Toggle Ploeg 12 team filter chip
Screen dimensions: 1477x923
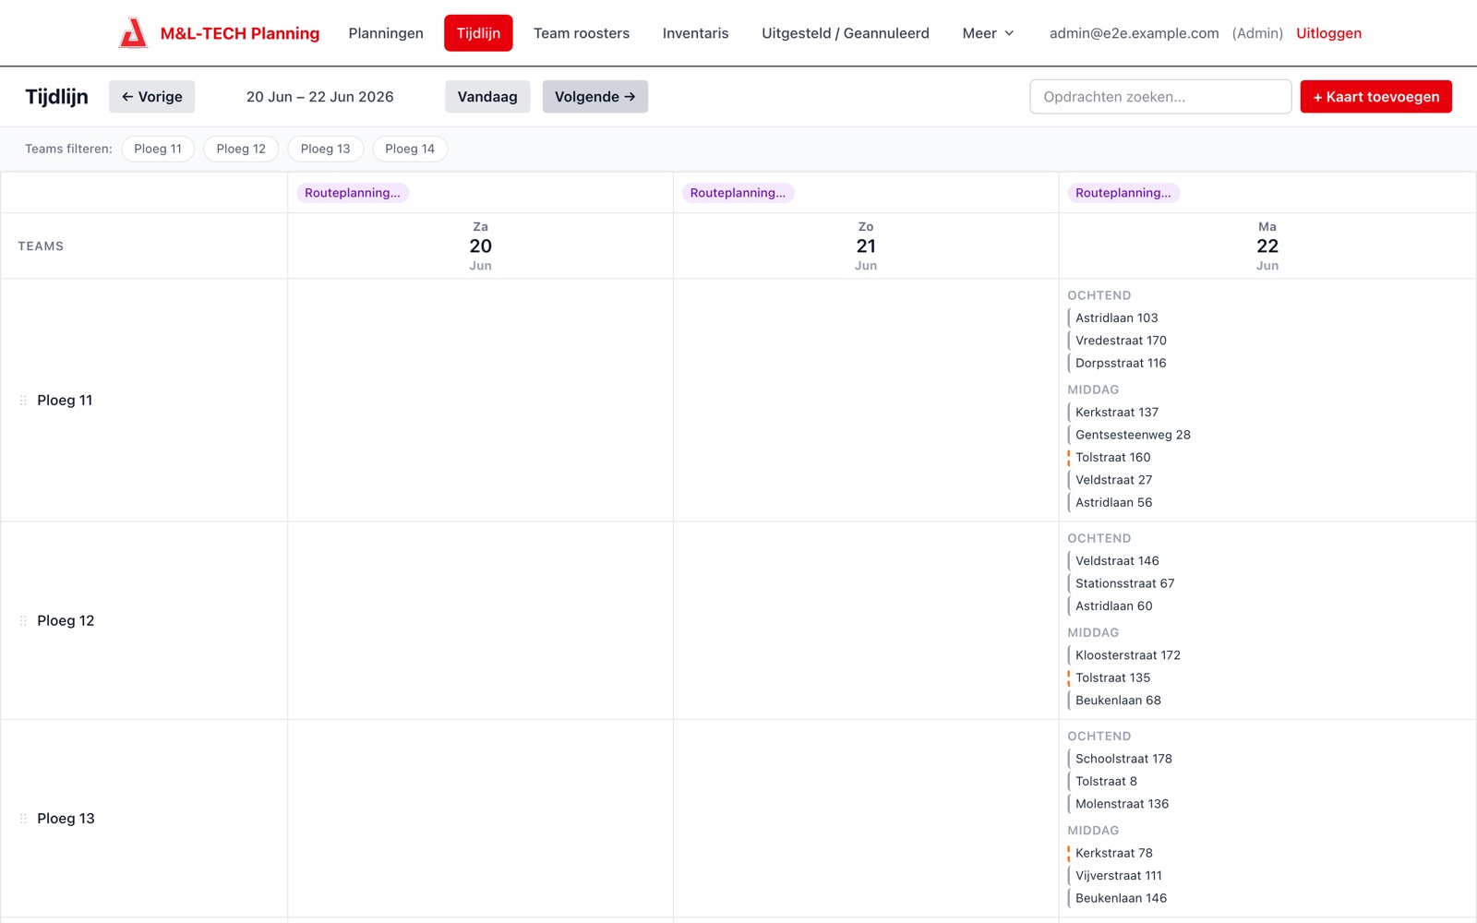(241, 149)
